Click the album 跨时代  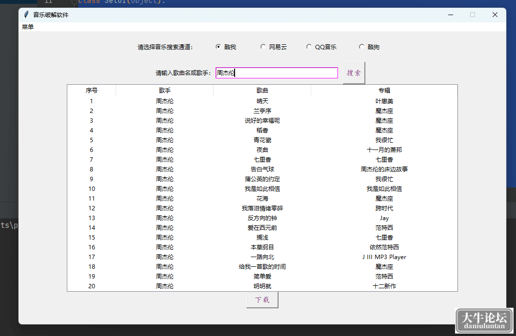[x=384, y=208]
